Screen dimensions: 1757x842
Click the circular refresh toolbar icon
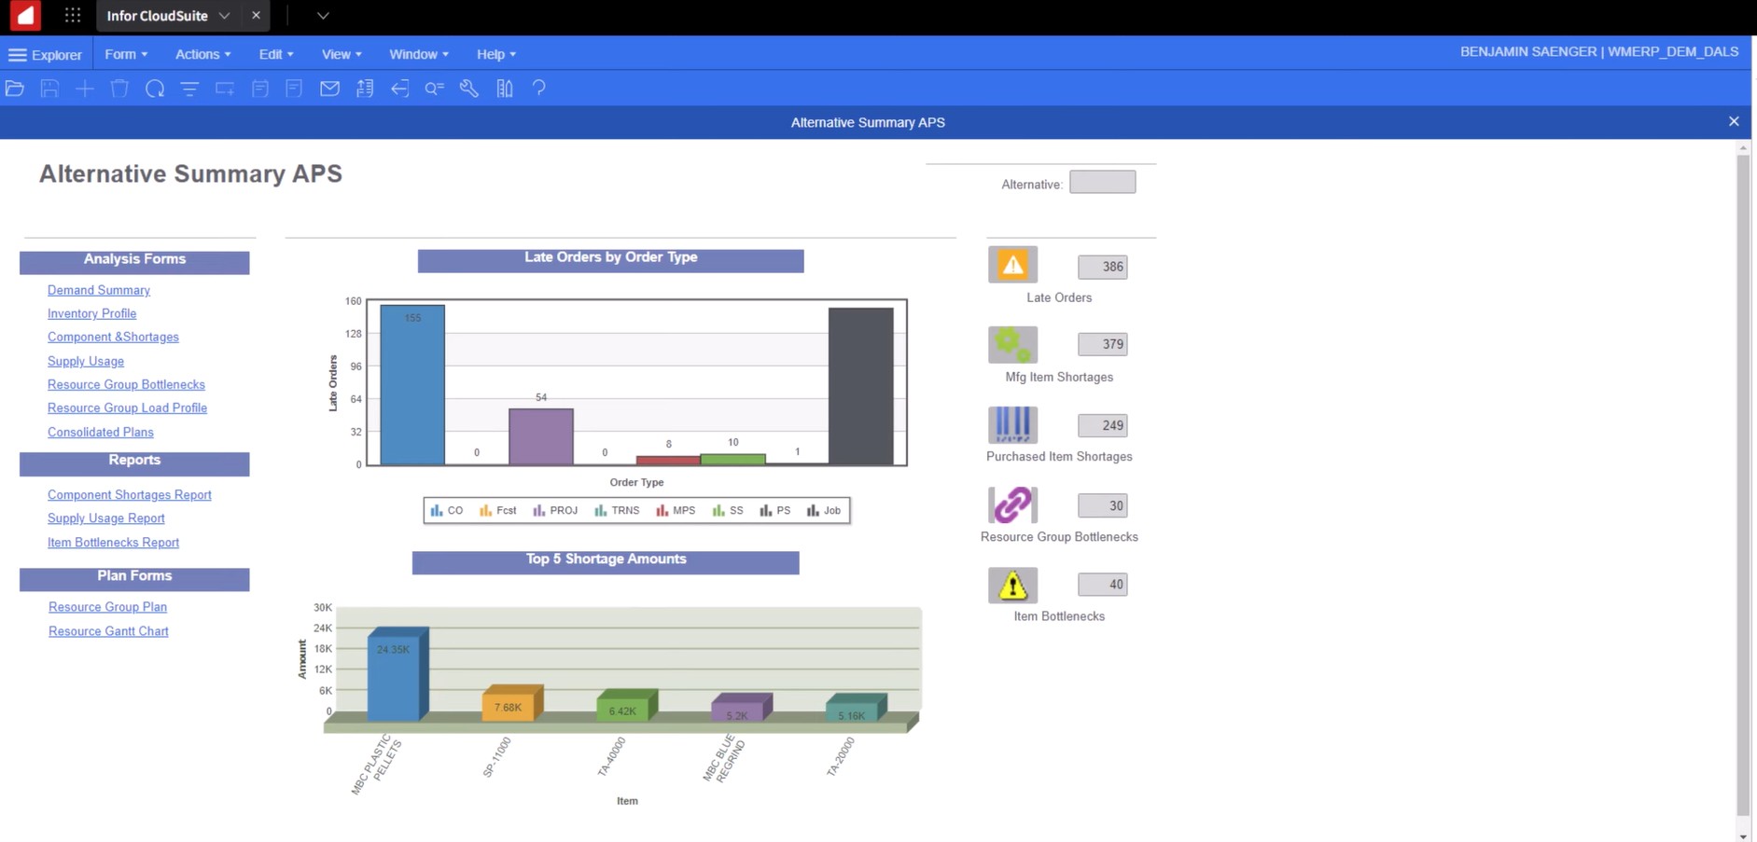tap(155, 89)
